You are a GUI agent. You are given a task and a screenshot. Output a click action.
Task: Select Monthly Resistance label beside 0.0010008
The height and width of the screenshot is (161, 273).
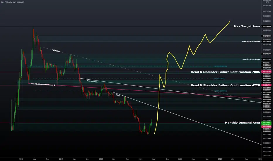pos(251,59)
